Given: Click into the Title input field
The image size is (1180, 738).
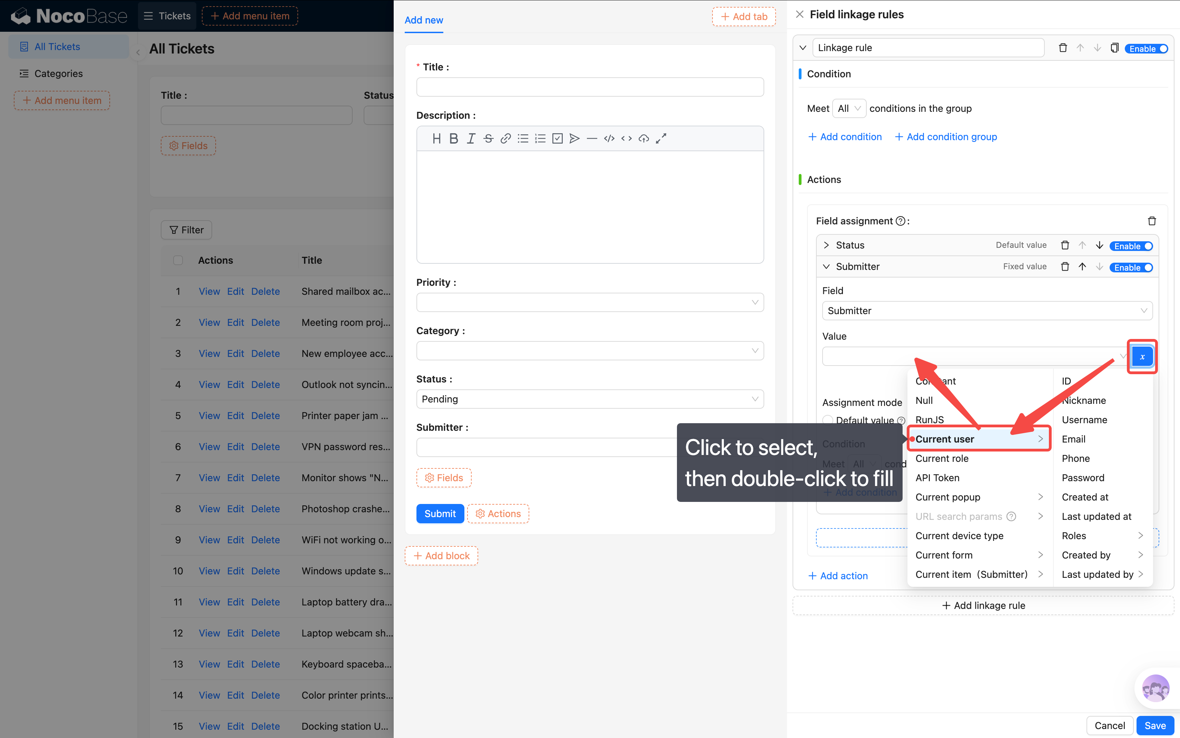Looking at the screenshot, I should [x=589, y=87].
